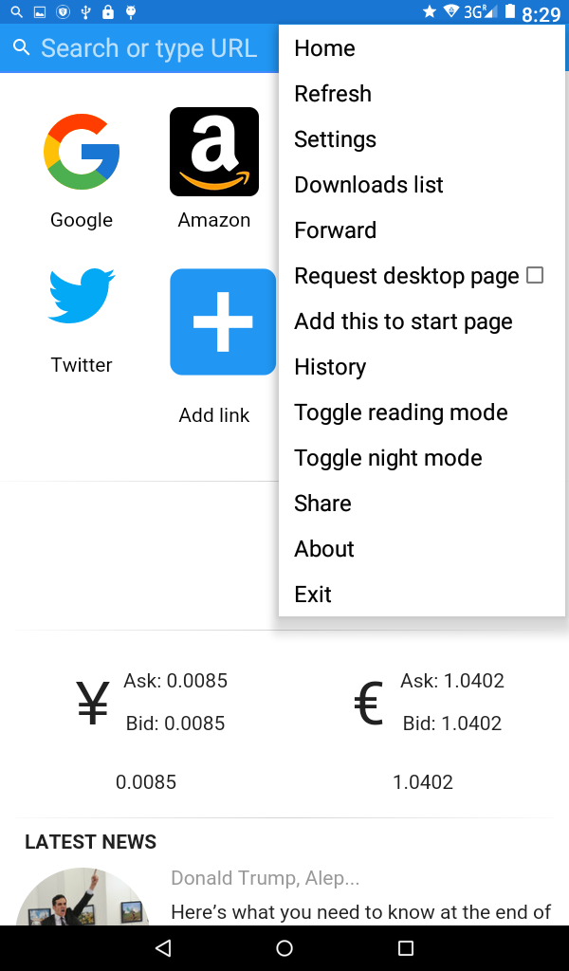Open the Donald Trump news story
Screen dimensions: 569x971
coord(266,878)
